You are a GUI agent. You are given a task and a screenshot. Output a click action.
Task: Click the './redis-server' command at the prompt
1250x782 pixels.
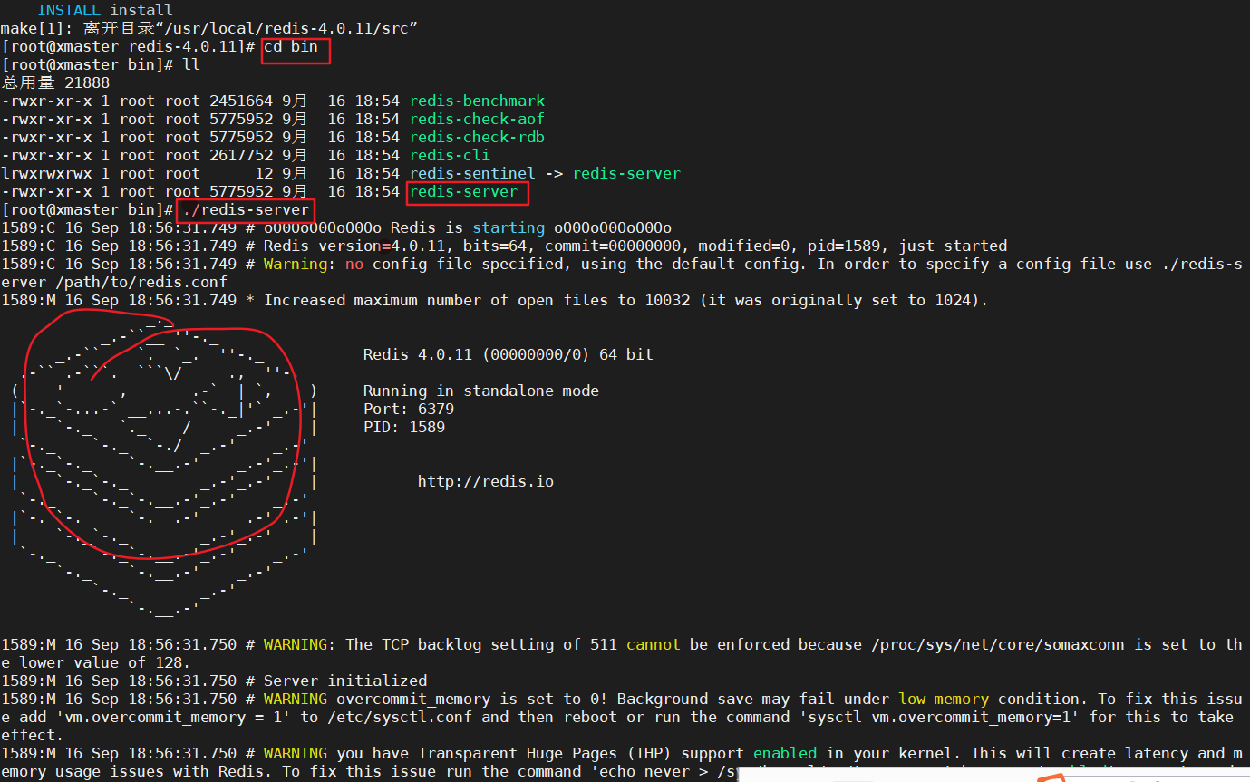tap(246, 209)
